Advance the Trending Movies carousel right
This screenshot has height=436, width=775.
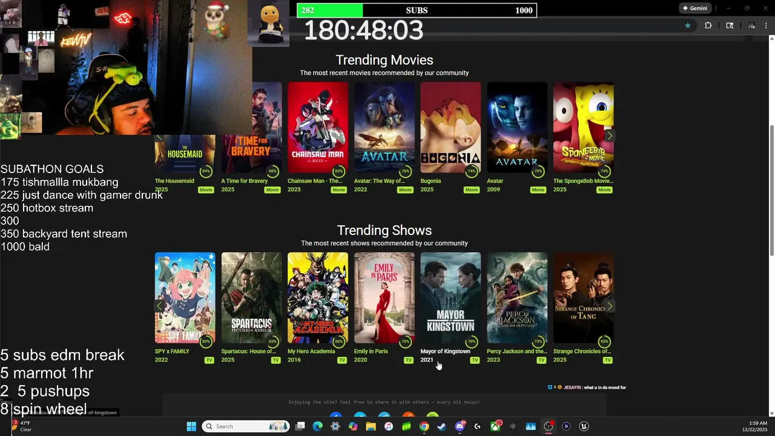click(609, 136)
